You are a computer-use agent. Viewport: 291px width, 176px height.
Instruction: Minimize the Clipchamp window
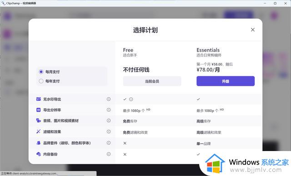[265, 3]
